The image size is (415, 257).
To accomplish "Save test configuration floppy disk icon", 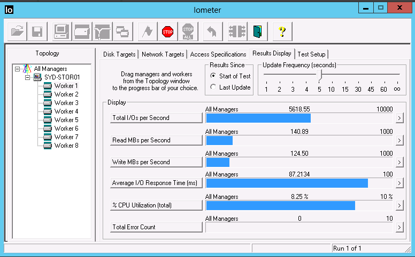I will [37, 31].
